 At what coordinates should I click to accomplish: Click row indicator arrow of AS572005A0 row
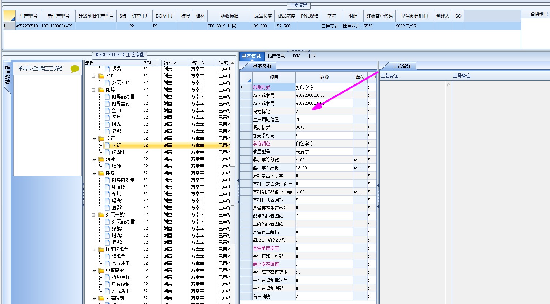tap(5, 26)
